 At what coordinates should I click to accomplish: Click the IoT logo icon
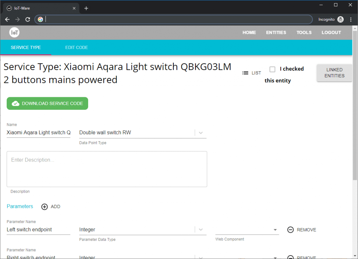pyautogui.click(x=14, y=33)
